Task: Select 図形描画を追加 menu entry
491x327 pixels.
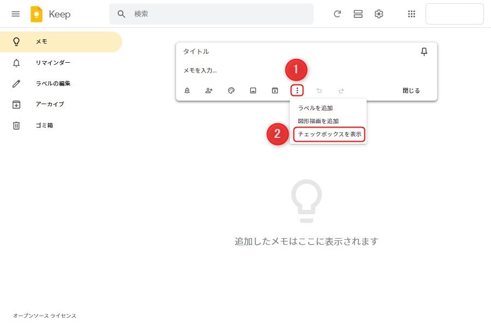Action: pos(318,121)
